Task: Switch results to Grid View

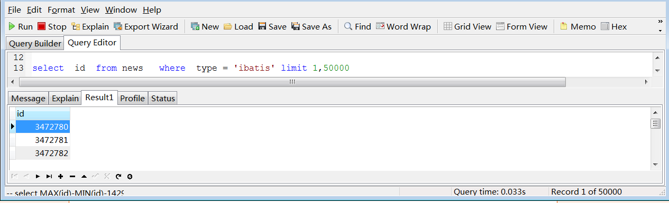Action: coord(468,26)
